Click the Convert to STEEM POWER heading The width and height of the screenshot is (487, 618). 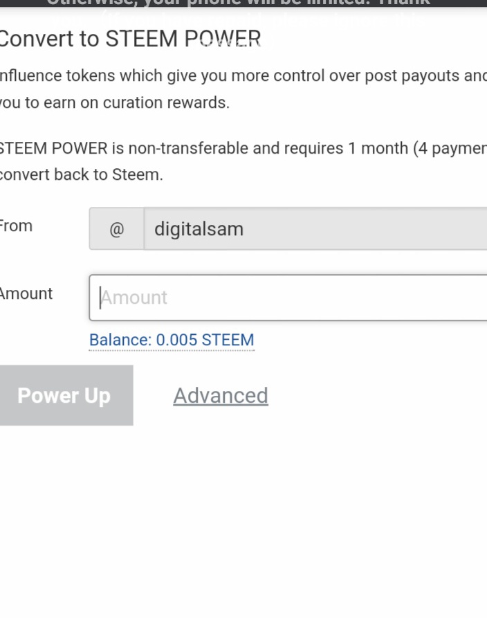pos(129,39)
